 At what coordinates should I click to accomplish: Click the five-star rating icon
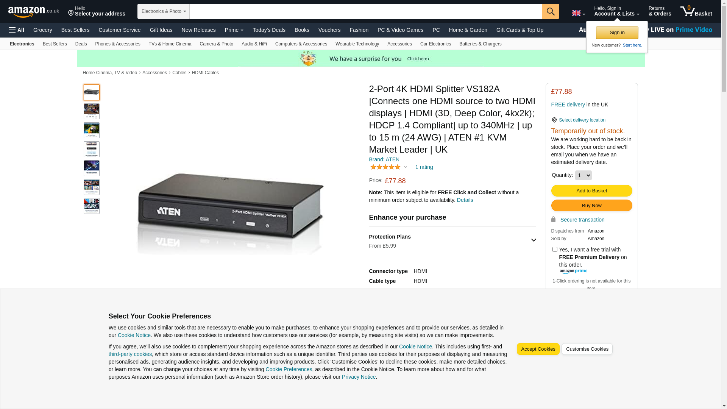click(x=385, y=167)
